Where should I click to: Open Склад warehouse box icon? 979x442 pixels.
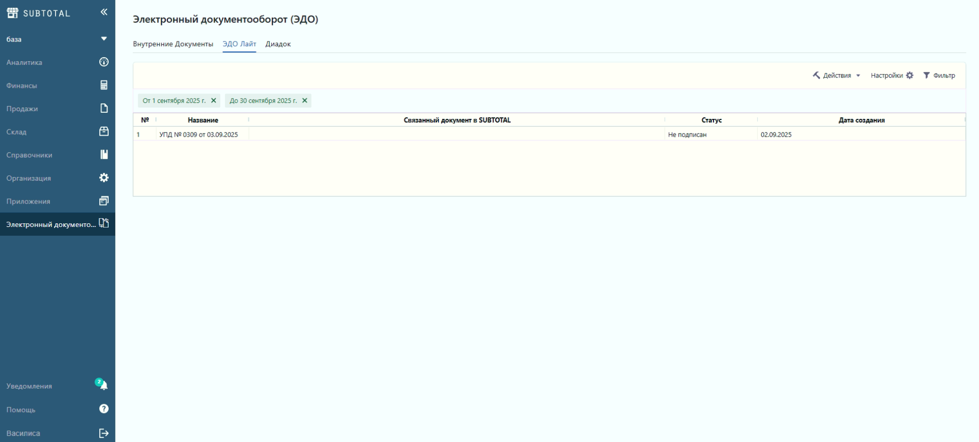[x=104, y=131]
